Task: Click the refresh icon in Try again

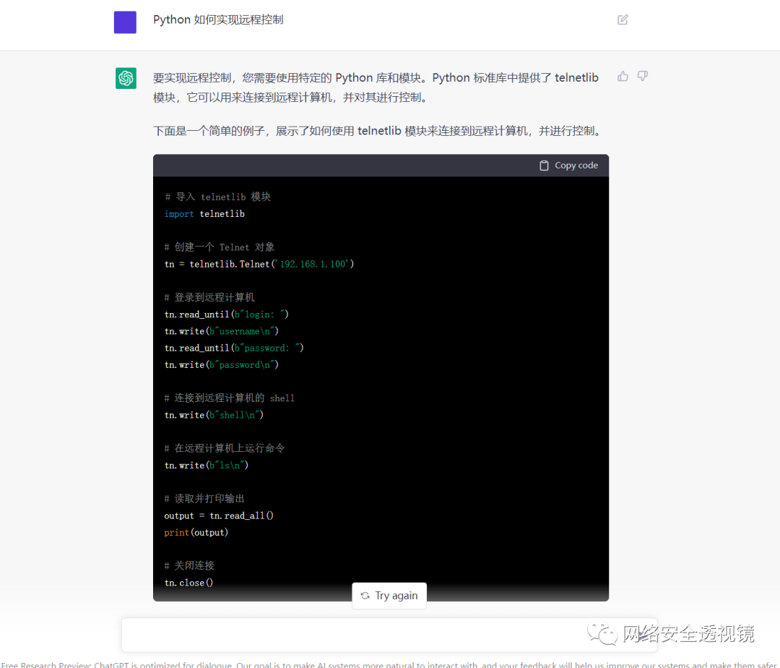Action: pos(365,595)
